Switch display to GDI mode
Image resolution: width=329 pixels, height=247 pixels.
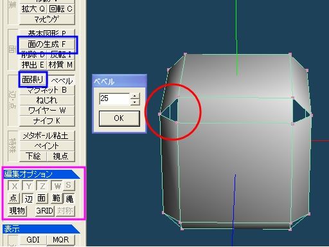pos(33,240)
